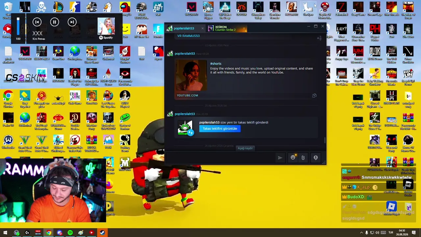The image size is (421, 237).
Task: Skip to next track in media overlay
Action: pos(72,22)
